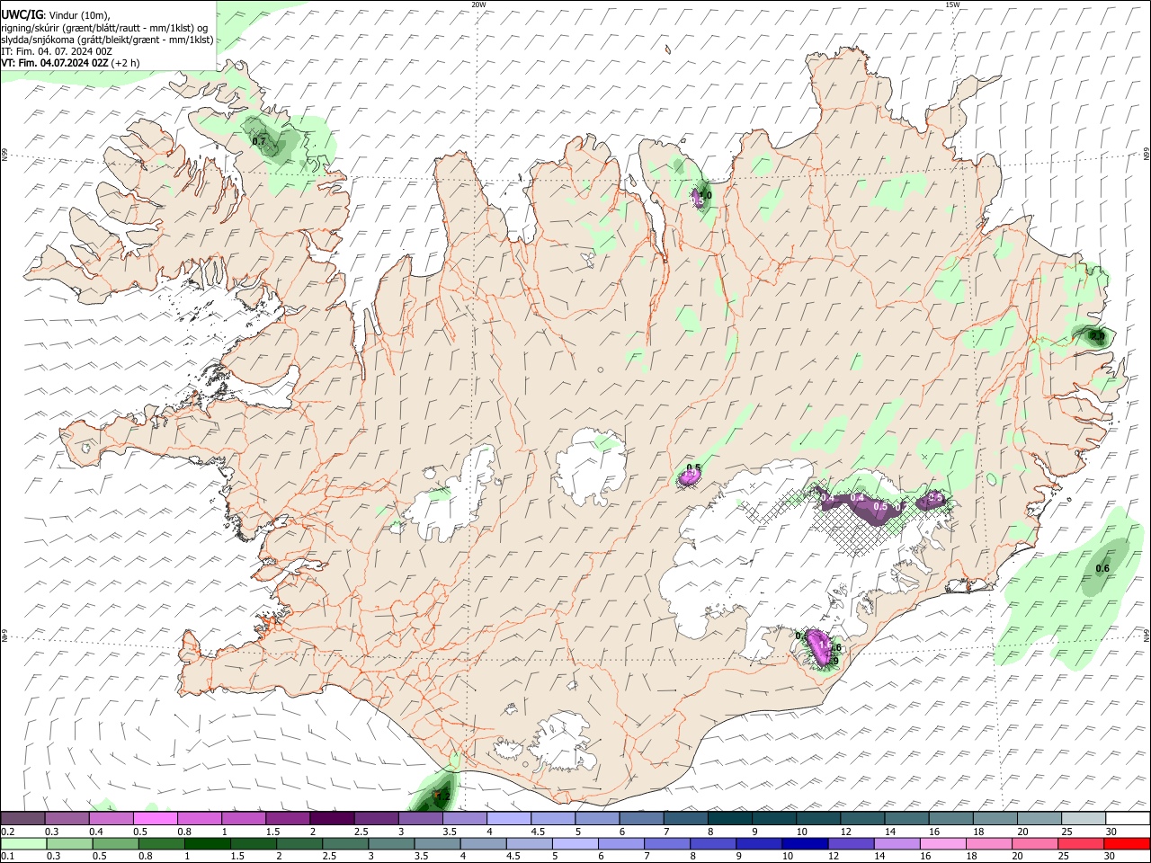Pick the white 30 swatch in snow legend
This screenshot has height=863, width=1151.
point(1128,818)
